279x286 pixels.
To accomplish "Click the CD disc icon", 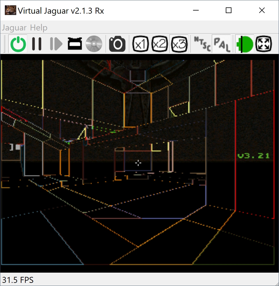I will click(94, 44).
